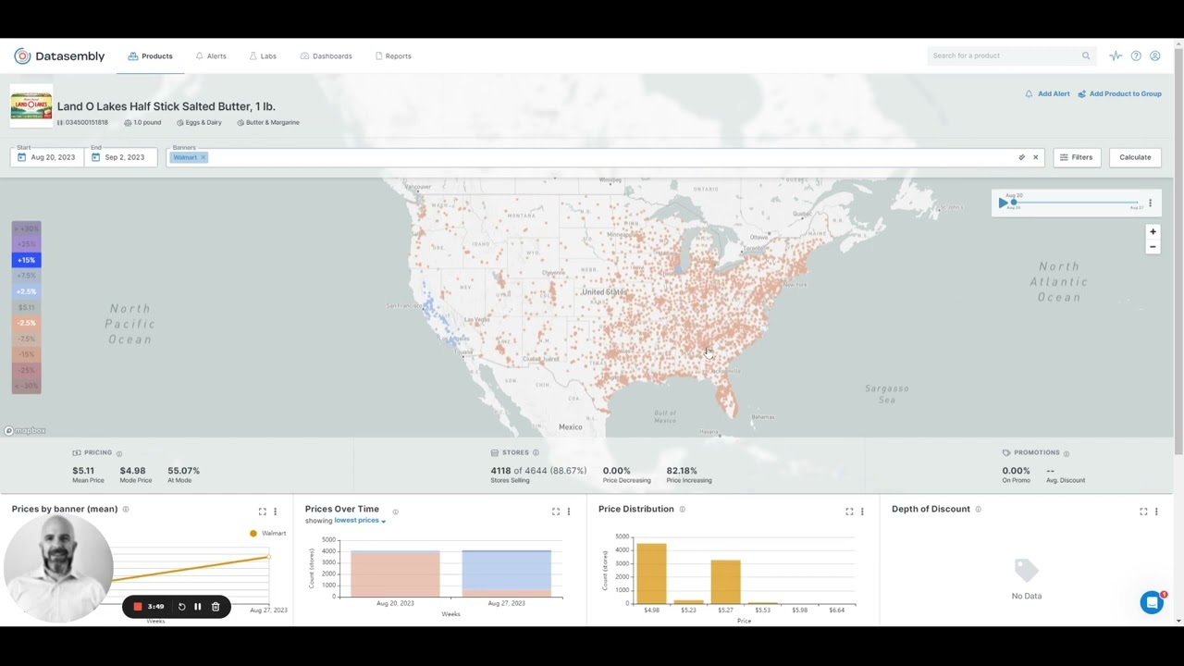Toggle the -15% legend band
This screenshot has width=1184, height=666.
(x=26, y=354)
